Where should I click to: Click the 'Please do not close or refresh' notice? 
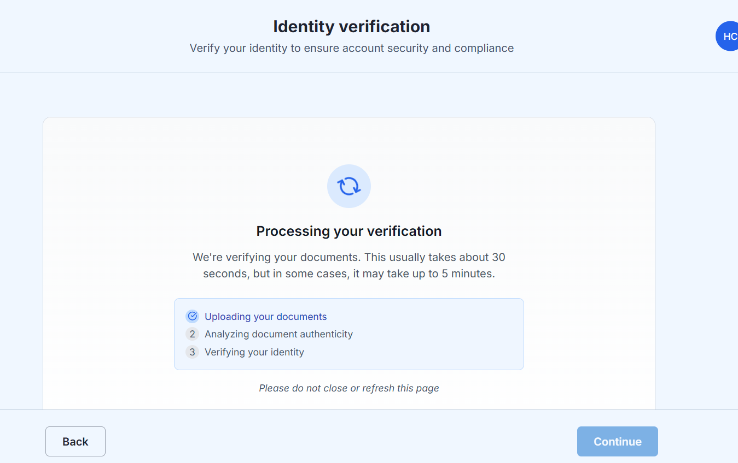pos(349,388)
